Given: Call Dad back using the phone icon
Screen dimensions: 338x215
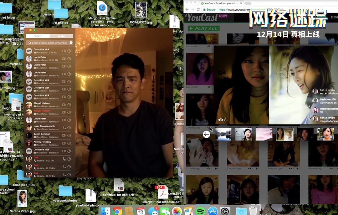Looking at the screenshot, I should click(x=64, y=159).
